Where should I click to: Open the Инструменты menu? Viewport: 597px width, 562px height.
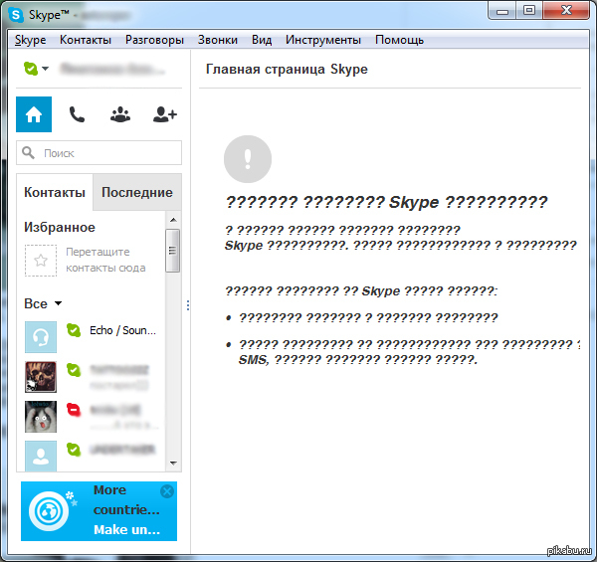click(x=323, y=40)
